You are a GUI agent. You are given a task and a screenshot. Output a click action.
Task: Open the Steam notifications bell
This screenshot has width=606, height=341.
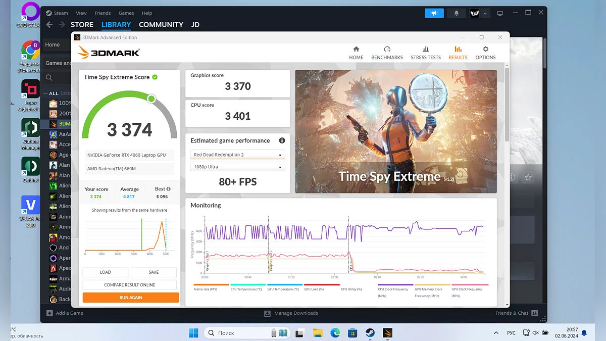(457, 13)
